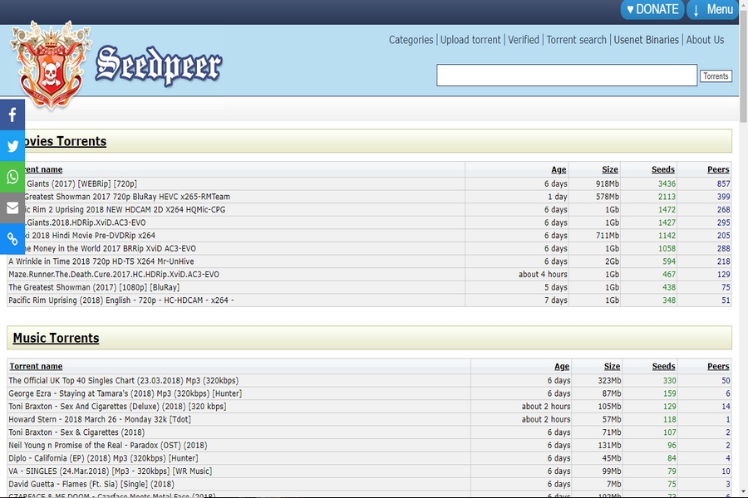Click the Seedpeer skull crest logo

tap(51, 65)
